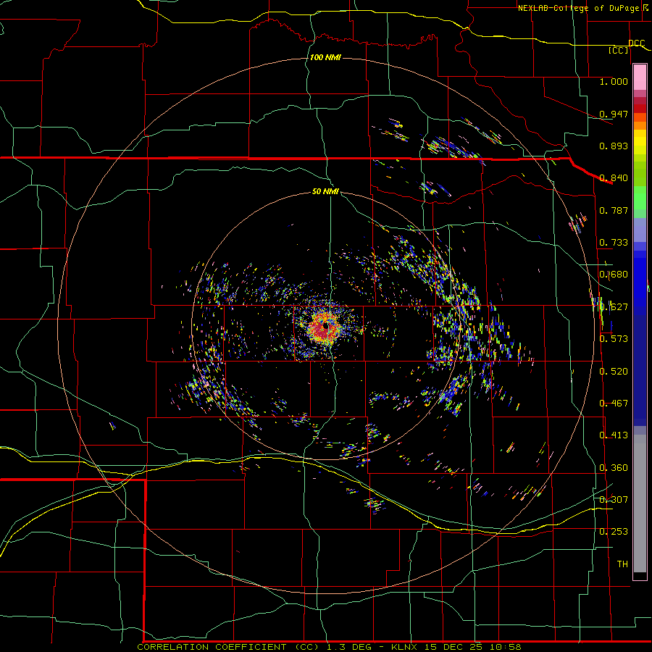Viewport: 652px width, 652px height.
Task: Click the 0.947 scale value
Action: [614, 114]
